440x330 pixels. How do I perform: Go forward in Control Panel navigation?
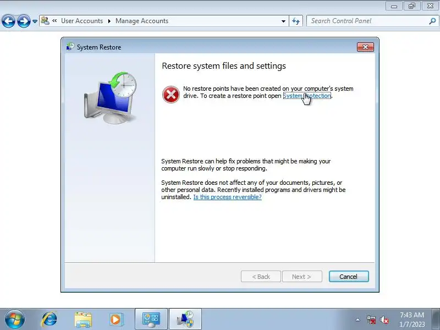click(x=24, y=21)
